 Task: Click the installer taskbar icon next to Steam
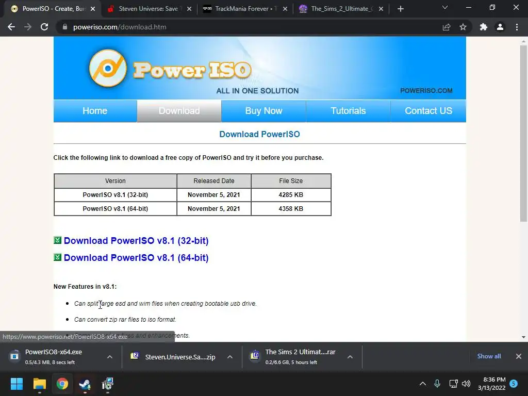tap(108, 384)
